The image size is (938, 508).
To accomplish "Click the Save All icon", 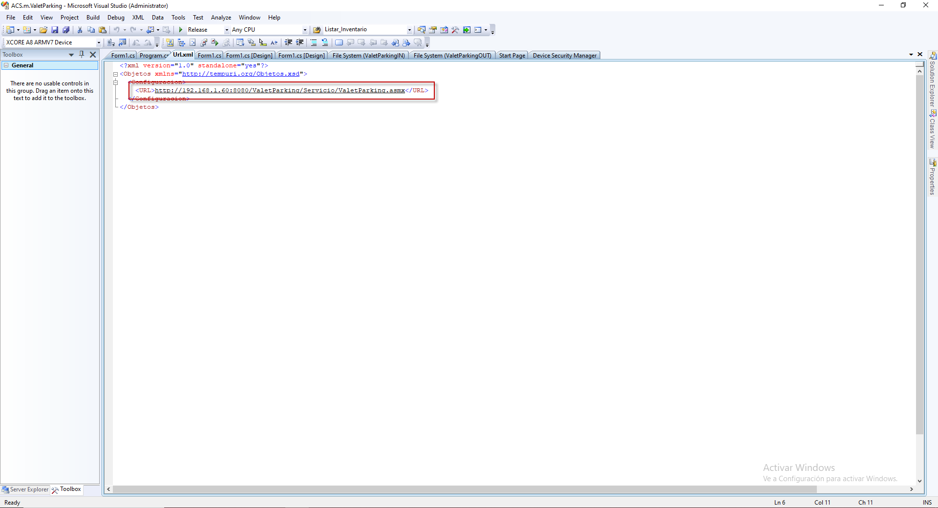I will pos(66,30).
